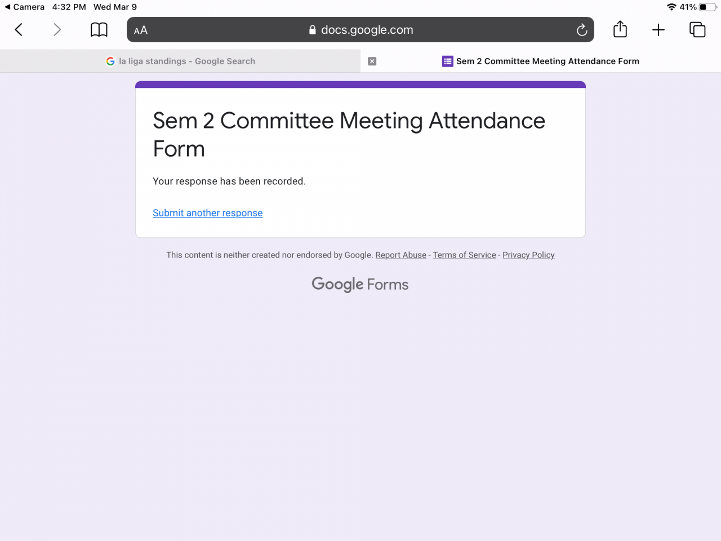Tap the Safari forward arrow
The width and height of the screenshot is (721, 541).
(x=57, y=30)
